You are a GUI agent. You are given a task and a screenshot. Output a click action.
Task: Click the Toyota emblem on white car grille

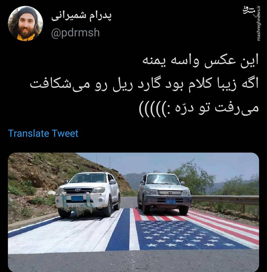[x=78, y=190]
